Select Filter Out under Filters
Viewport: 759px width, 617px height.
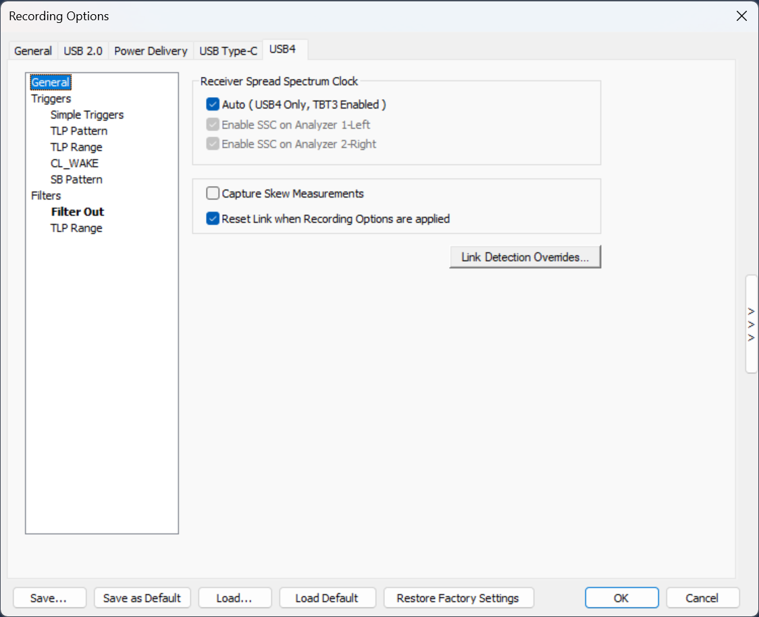pos(78,212)
